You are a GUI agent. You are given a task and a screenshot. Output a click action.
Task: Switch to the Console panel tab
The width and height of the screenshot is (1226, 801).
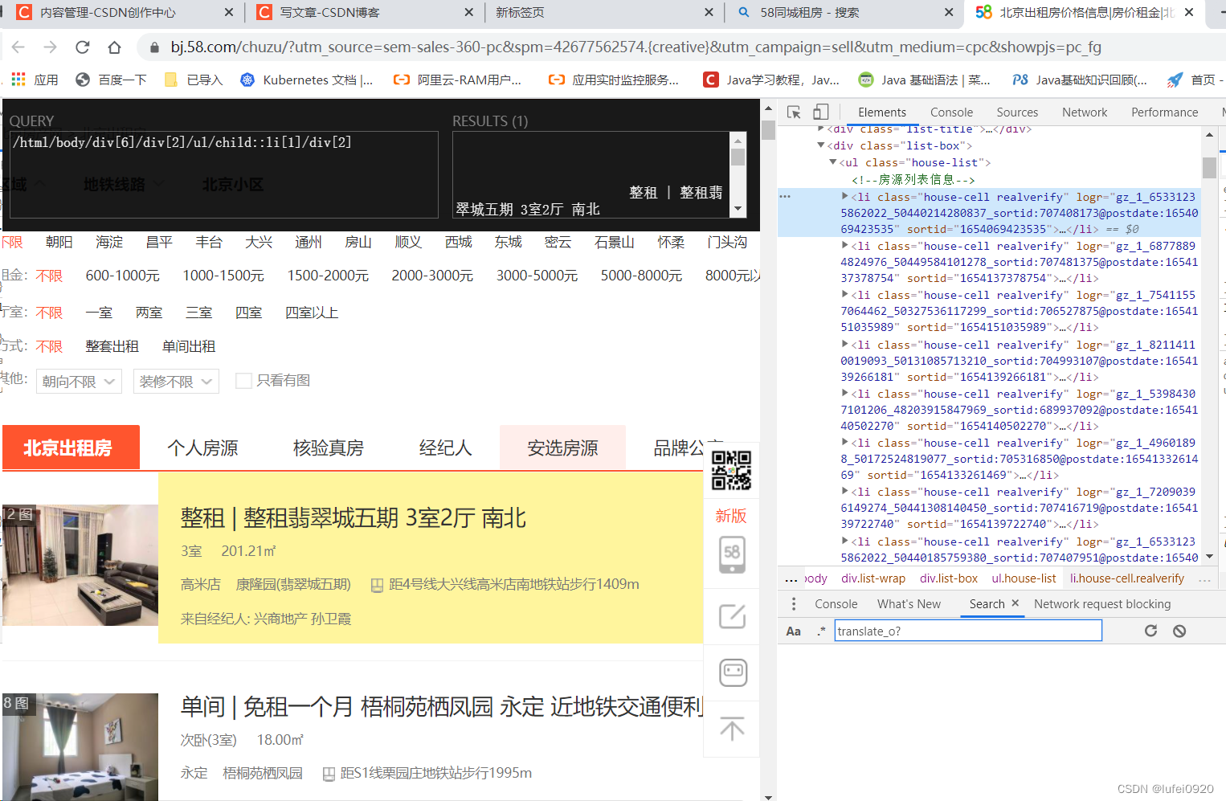[951, 112]
